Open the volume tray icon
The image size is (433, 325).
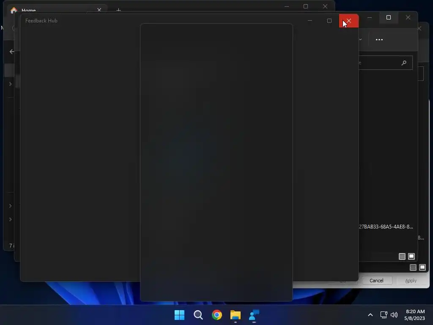click(x=394, y=315)
